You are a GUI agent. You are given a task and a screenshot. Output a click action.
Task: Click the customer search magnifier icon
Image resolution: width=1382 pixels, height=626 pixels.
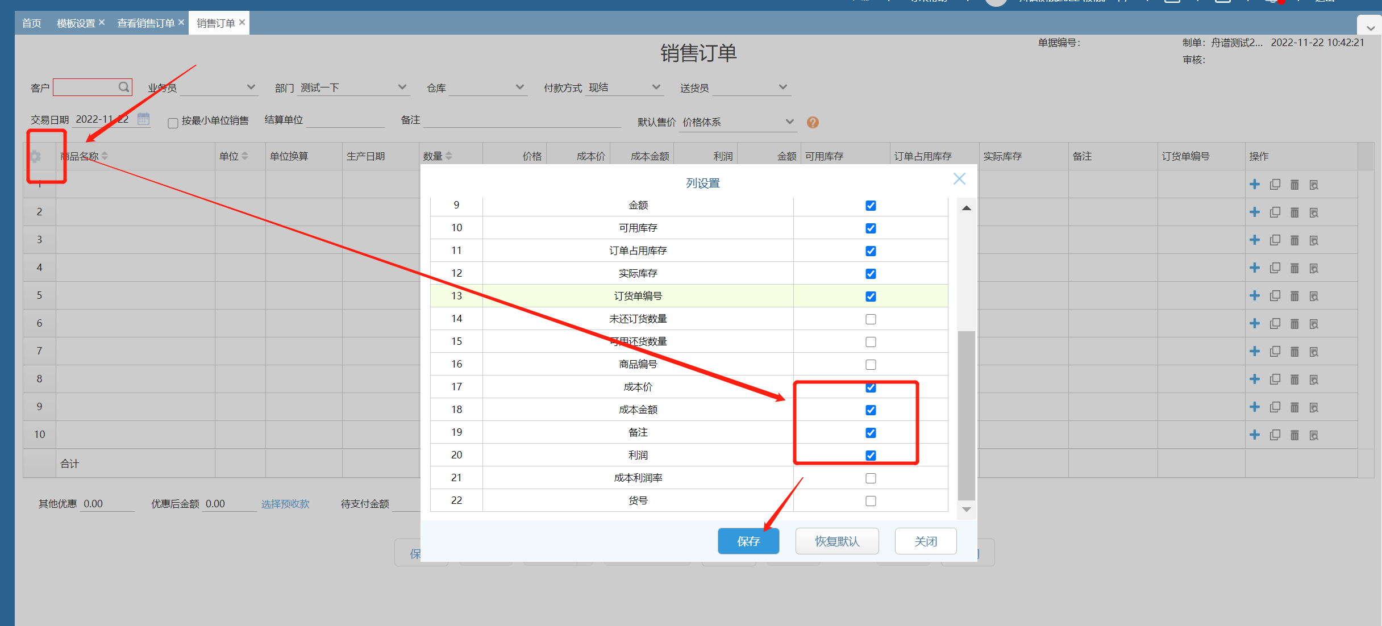pyautogui.click(x=124, y=87)
